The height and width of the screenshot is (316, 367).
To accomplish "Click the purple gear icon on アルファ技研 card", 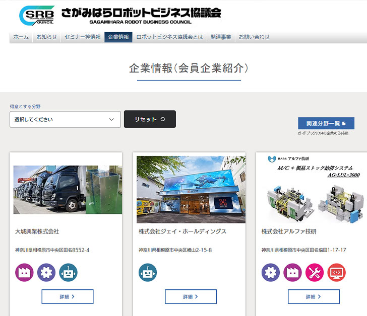I will [x=270, y=273].
